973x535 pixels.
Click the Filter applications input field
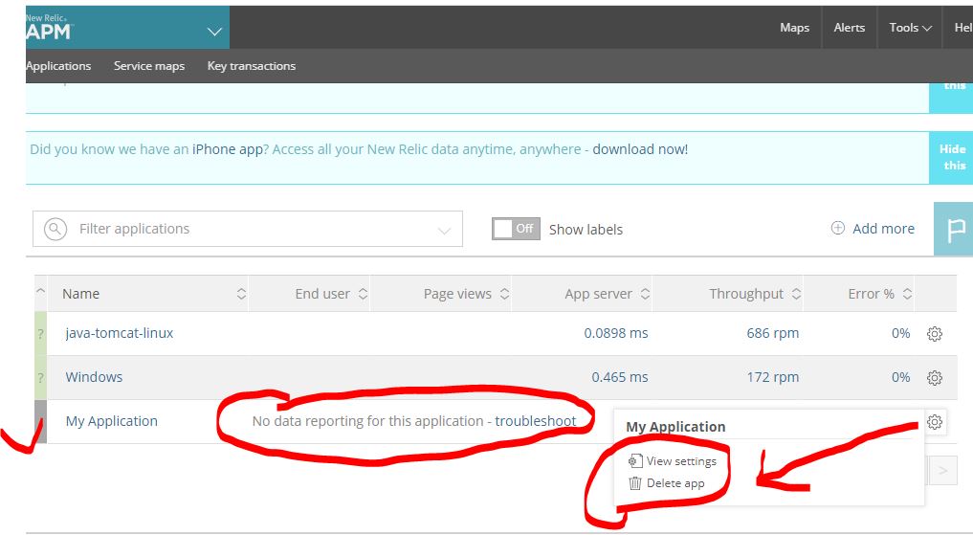pos(249,229)
